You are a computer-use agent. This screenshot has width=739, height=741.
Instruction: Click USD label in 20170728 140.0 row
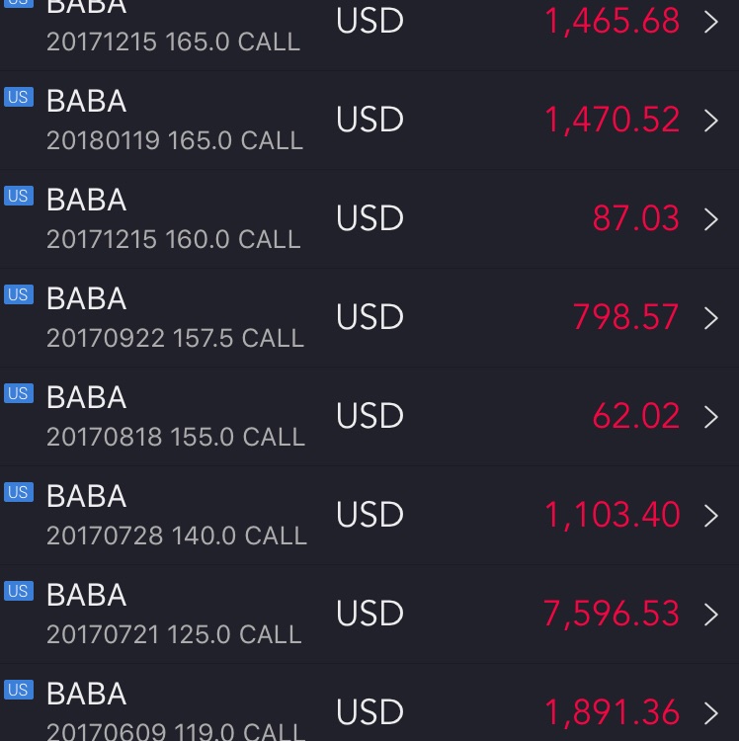[x=369, y=514]
